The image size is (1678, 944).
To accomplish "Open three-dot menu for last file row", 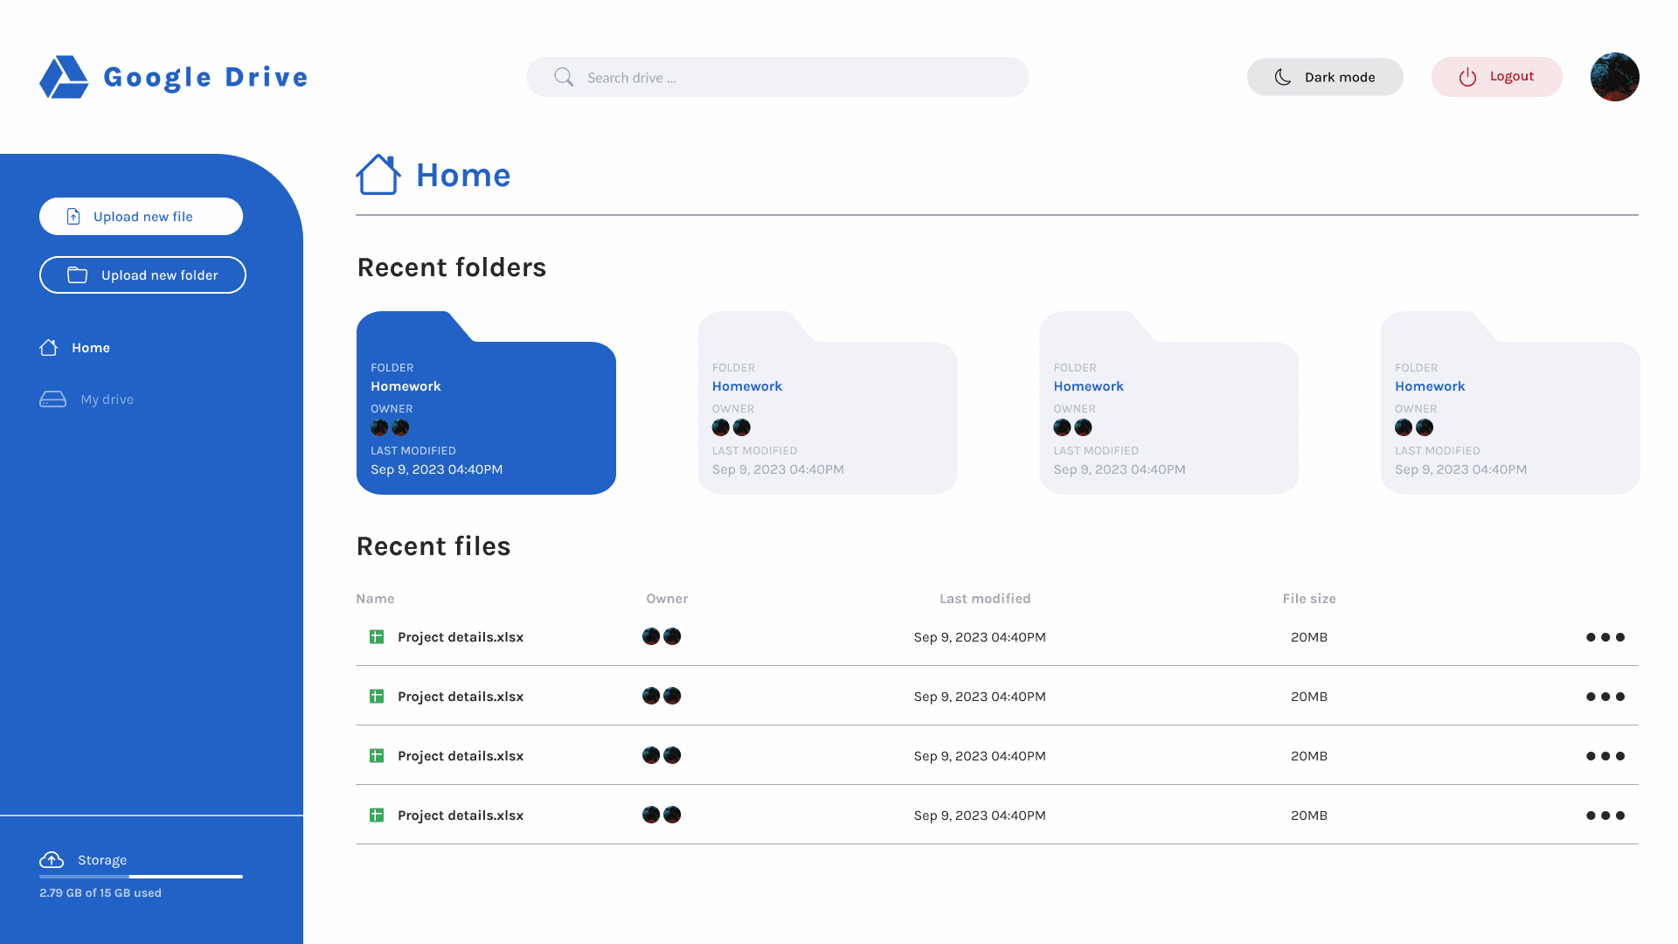I will click(1605, 816).
